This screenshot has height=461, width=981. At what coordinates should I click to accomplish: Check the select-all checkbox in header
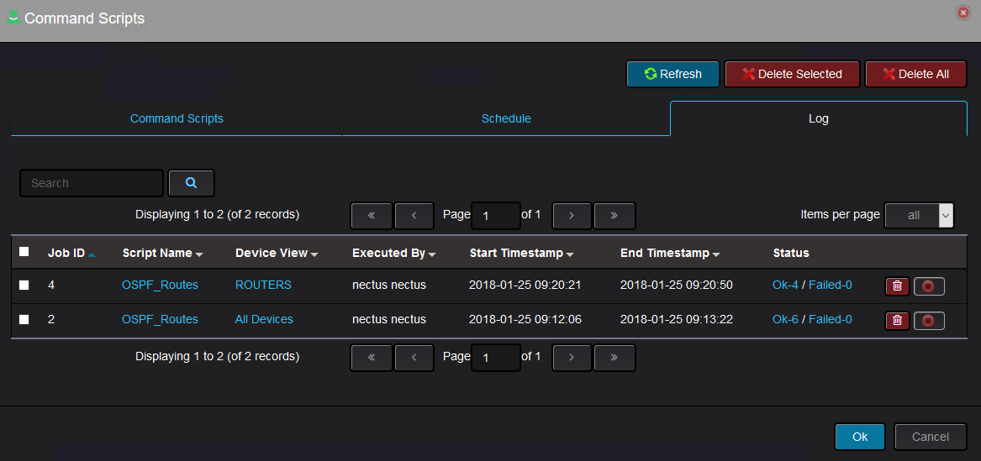coord(24,252)
